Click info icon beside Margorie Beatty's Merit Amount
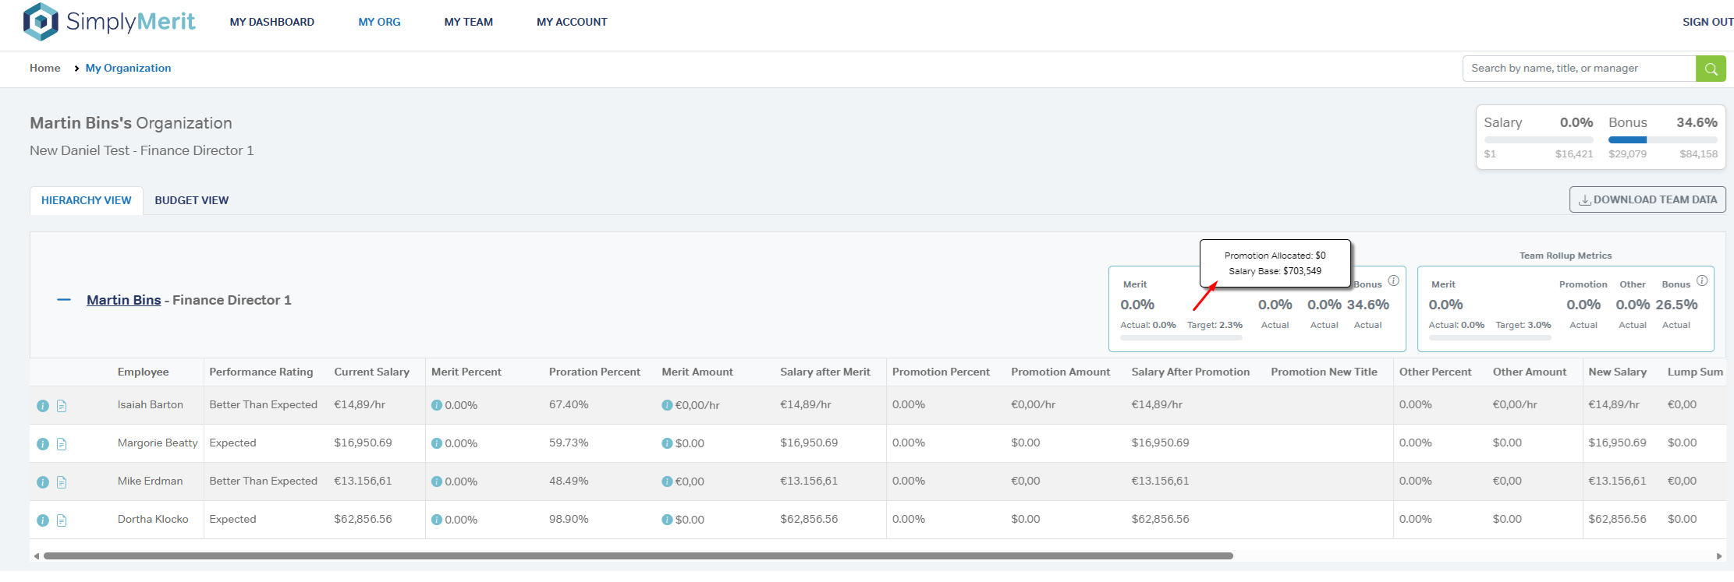The height and width of the screenshot is (582, 1734). 667,443
